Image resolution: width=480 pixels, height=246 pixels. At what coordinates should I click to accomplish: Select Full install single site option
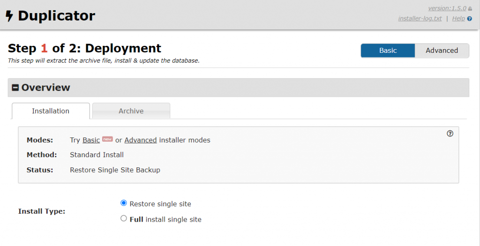(x=124, y=218)
